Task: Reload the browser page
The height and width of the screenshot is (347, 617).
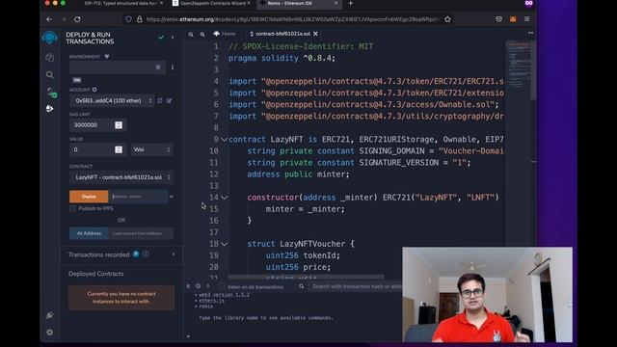Action: tap(77, 19)
